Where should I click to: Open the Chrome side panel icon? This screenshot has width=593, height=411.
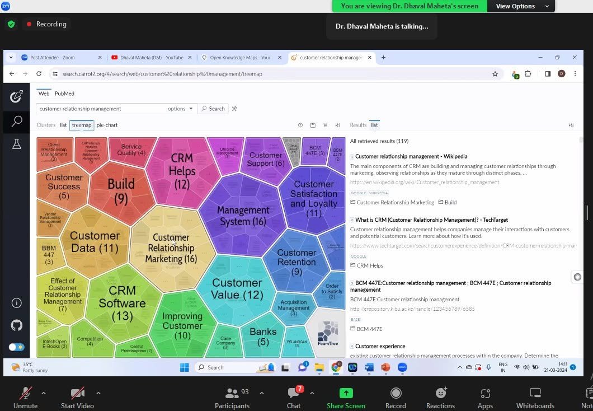point(548,74)
